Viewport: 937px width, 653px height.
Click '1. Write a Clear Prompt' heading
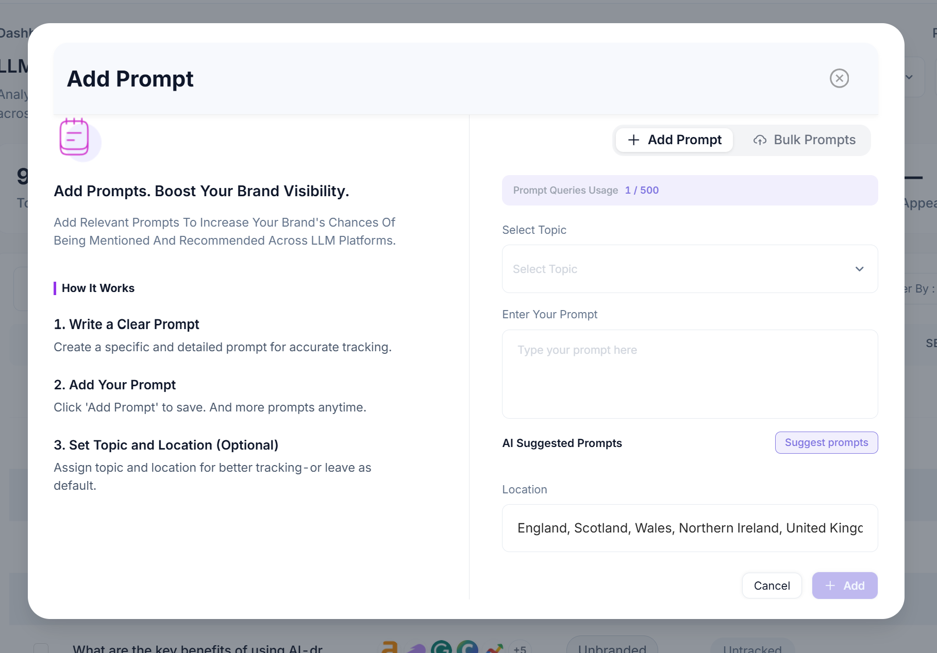pos(126,324)
